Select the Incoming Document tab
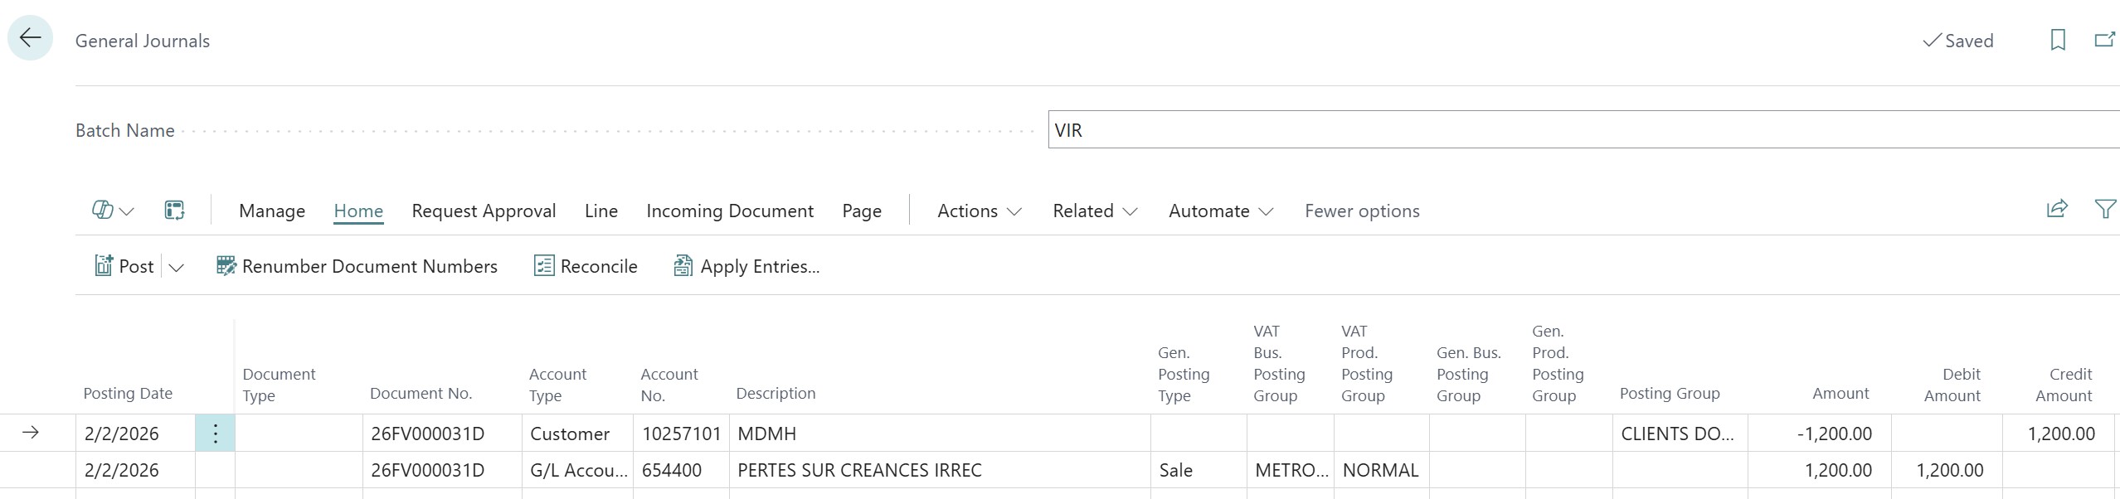The image size is (2120, 499). (730, 211)
